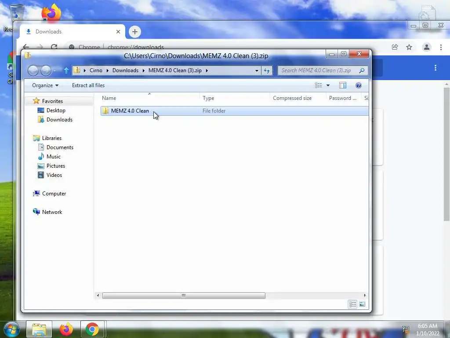Open the downloads page three-dot menu
The image size is (450, 338).
tap(435, 68)
